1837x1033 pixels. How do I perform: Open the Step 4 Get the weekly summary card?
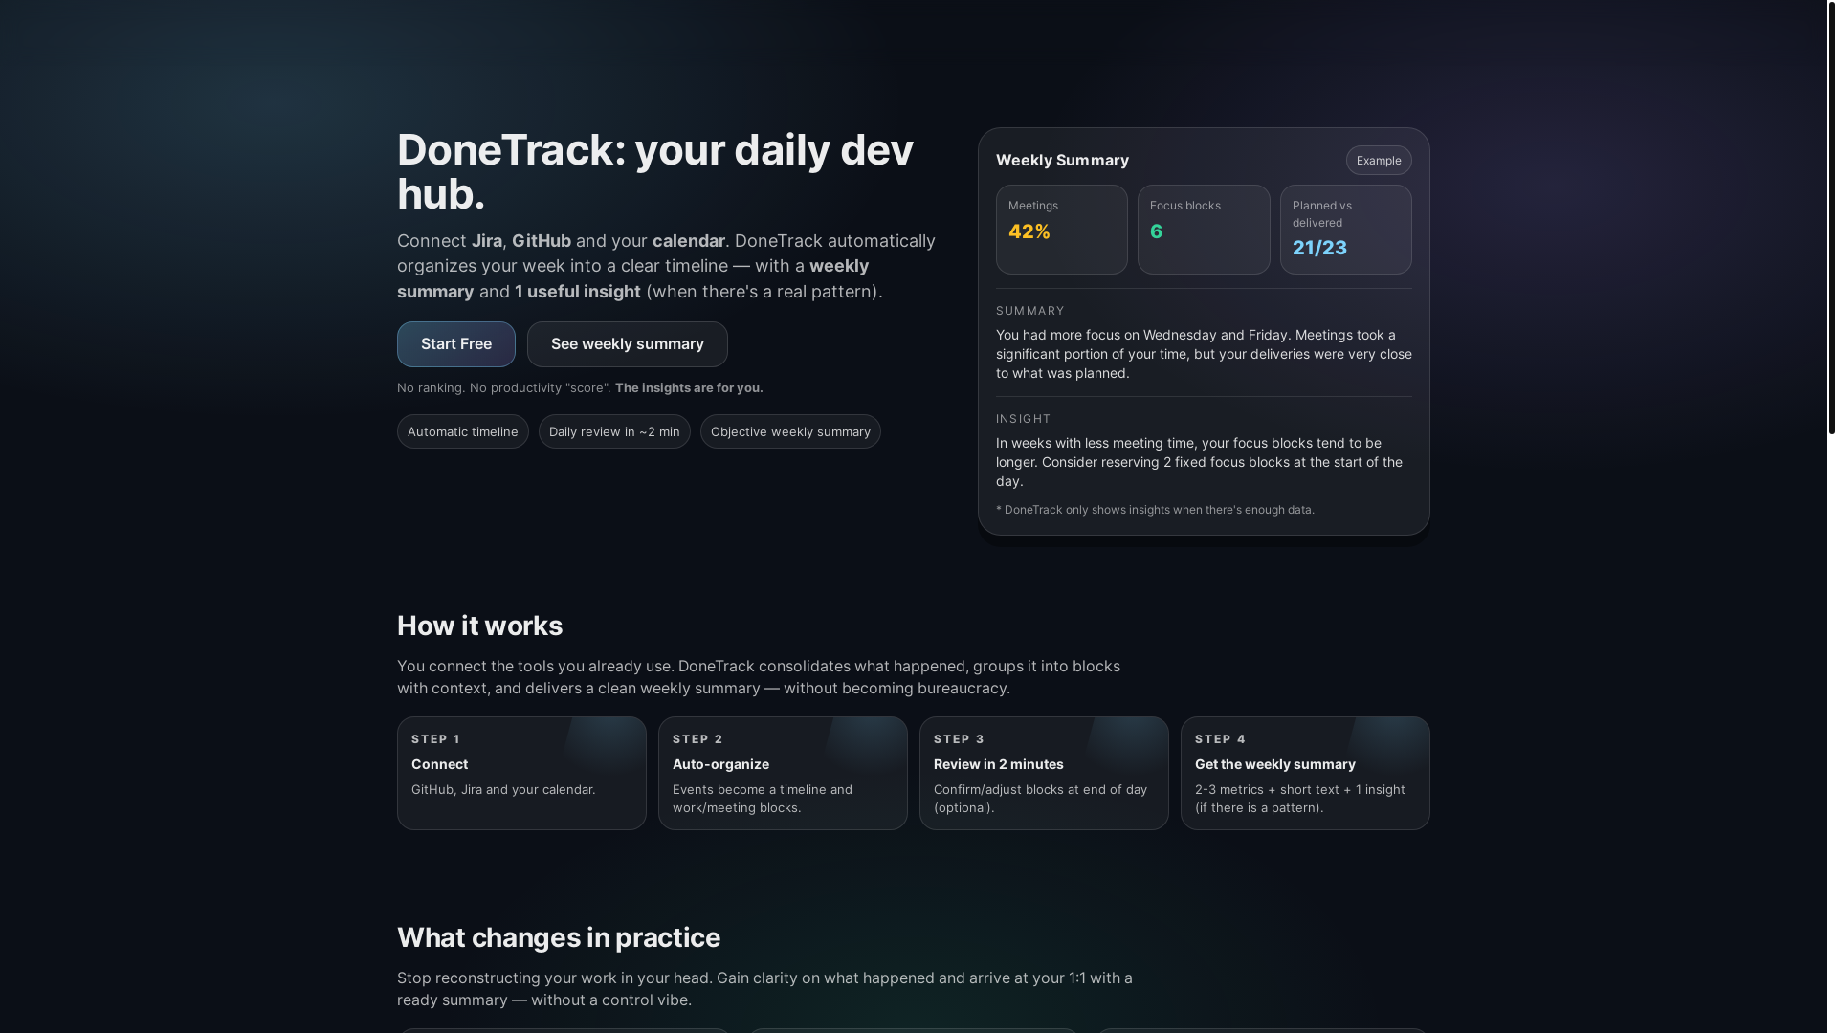1305,773
